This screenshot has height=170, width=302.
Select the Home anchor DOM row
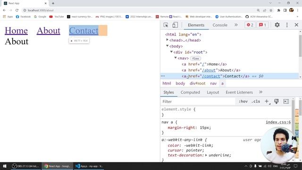[204, 64]
